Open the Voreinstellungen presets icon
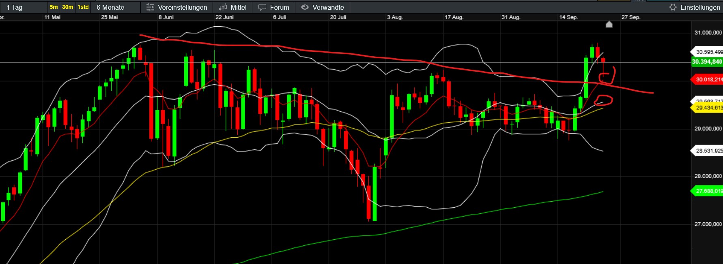723x264 pixels. [150, 7]
